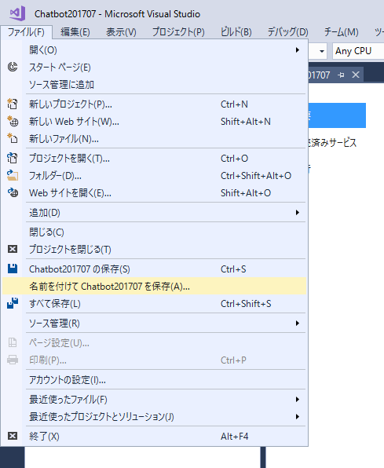Open the Any CPU platform dropdown
The width and height of the screenshot is (384, 468).
coord(358,51)
